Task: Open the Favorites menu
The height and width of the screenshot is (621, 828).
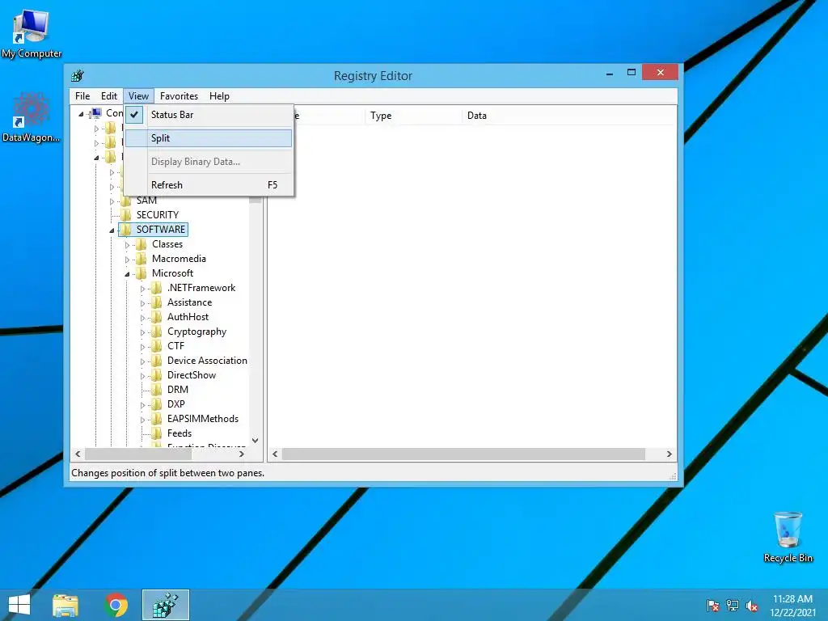Action: click(x=179, y=96)
